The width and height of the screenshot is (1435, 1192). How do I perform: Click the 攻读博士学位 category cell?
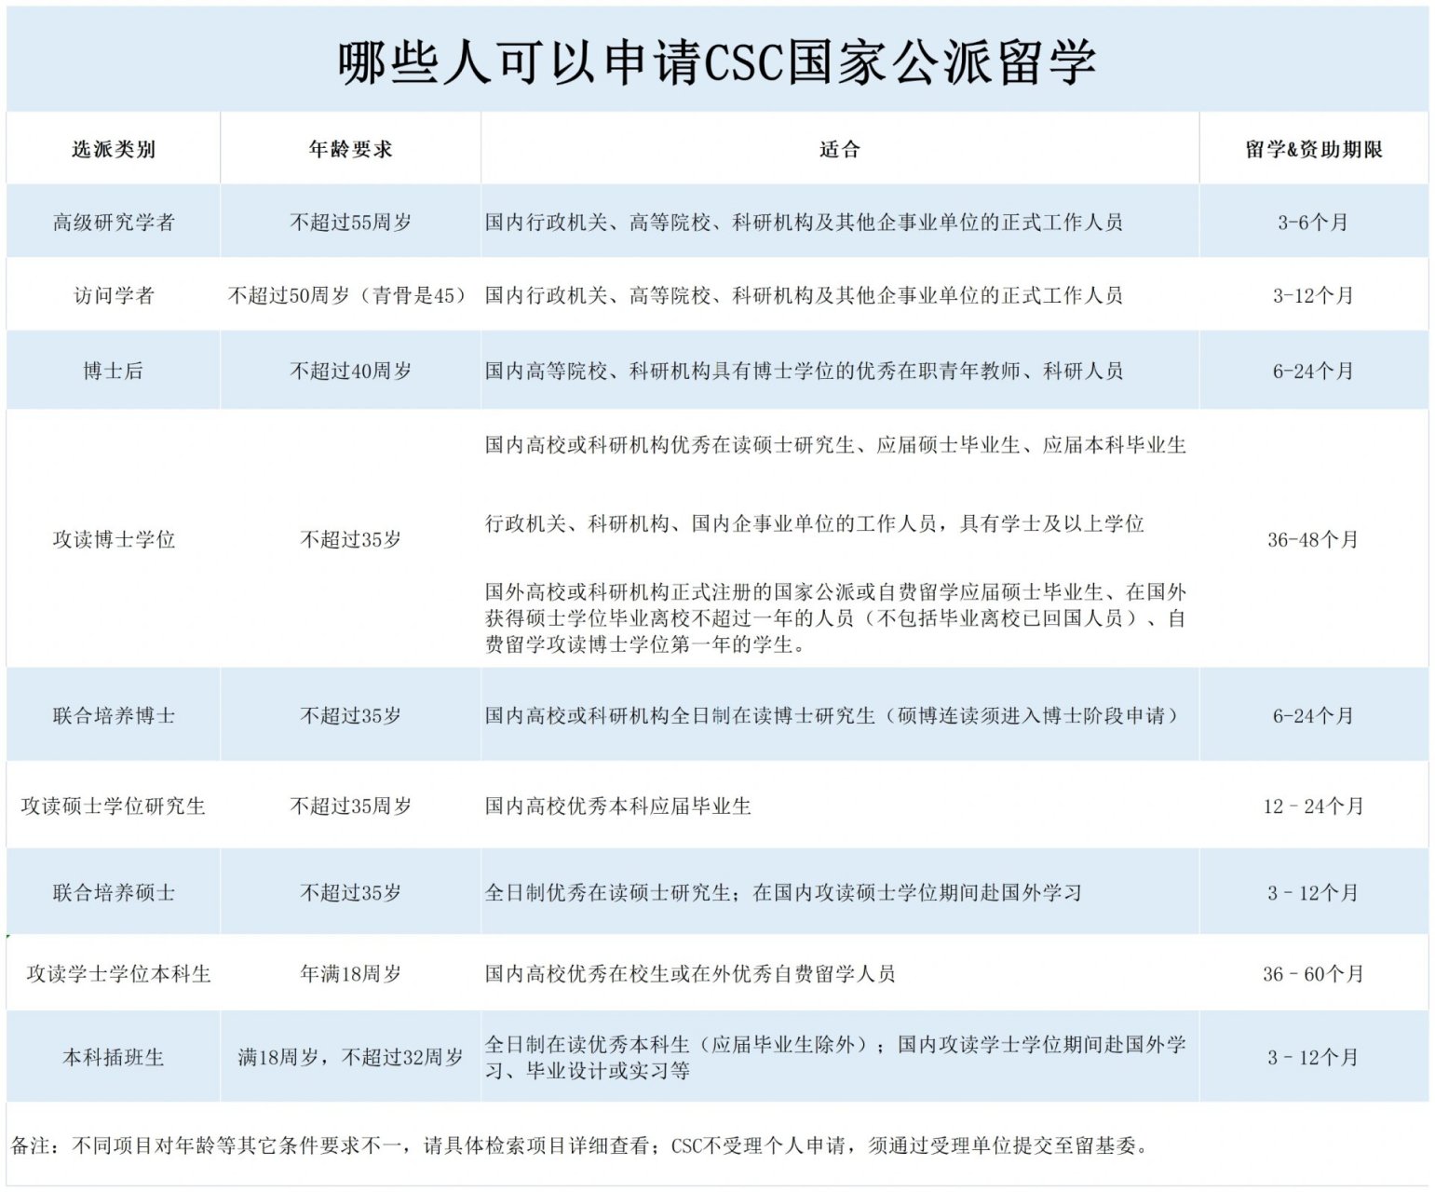114,539
